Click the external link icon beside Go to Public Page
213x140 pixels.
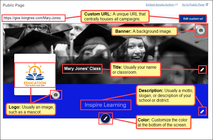[x=207, y=4]
